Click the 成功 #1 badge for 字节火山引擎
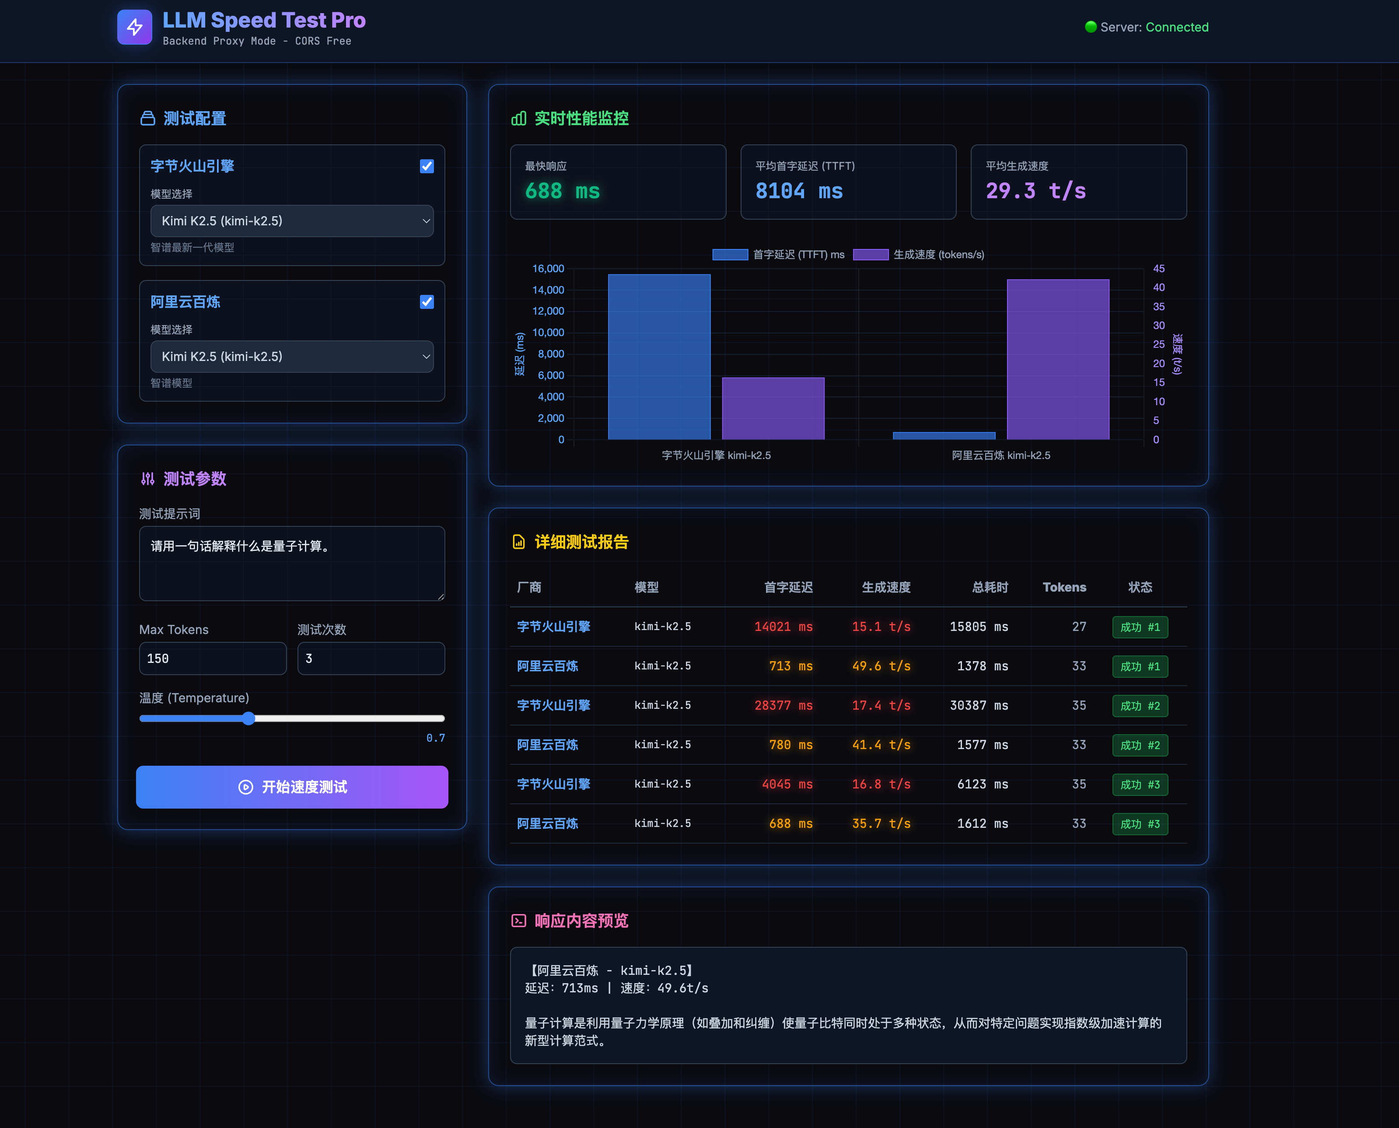Viewport: 1399px width, 1128px height. 1140,627
